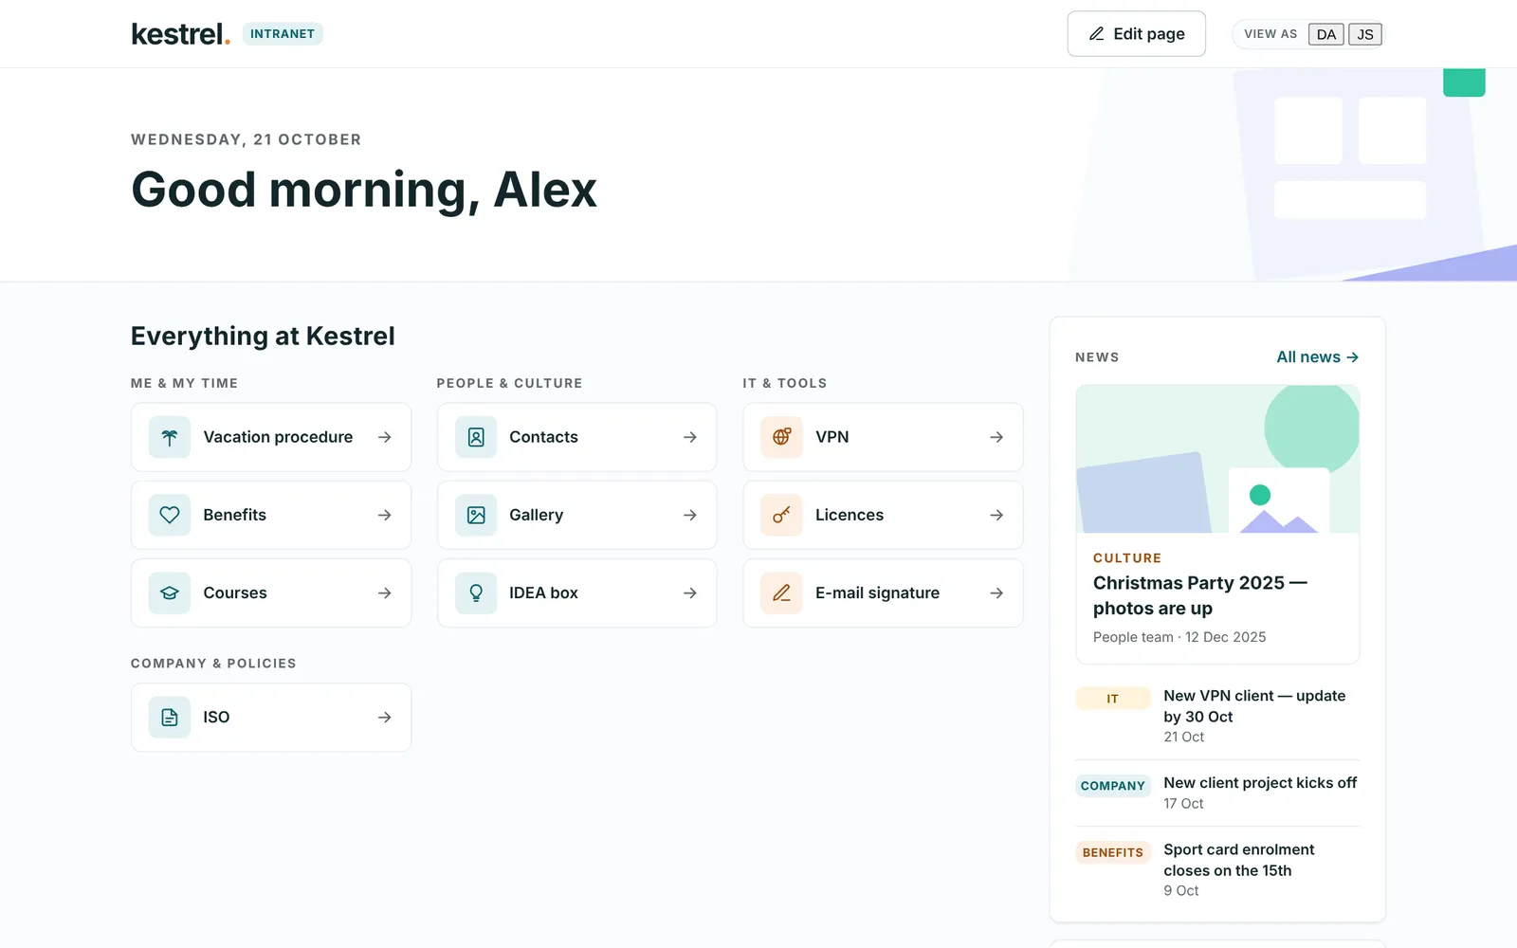Click the arrow on IDEA box card

(690, 592)
